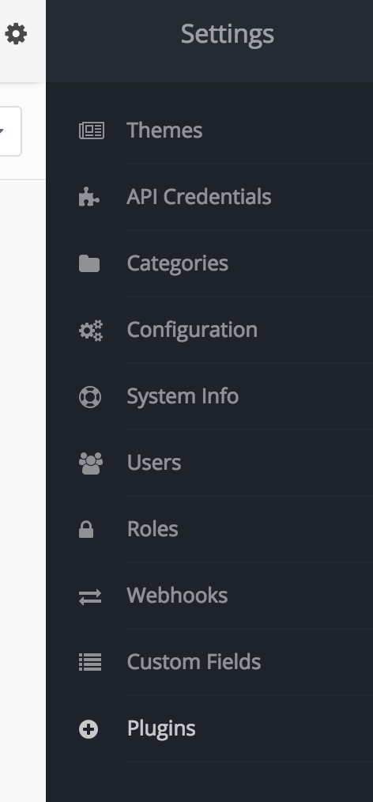This screenshot has height=802, width=373.
Task: Click the Webhooks arrows icon
Action: [x=90, y=596]
